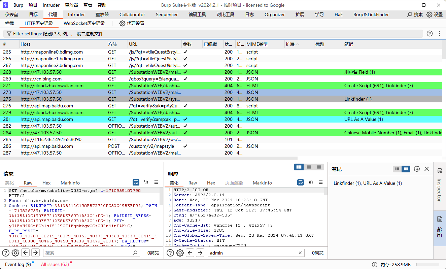Select side-by-side layout view
The image size is (446, 269).
(x=299, y=167)
